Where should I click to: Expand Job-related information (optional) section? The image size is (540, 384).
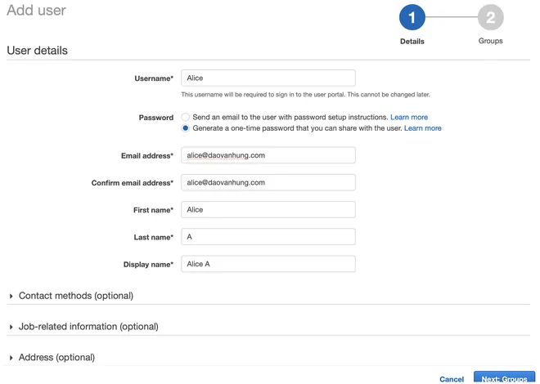[84, 326]
